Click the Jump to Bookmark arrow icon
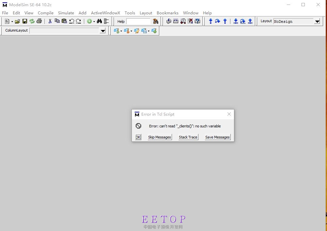327x231 pixels. pos(154,31)
